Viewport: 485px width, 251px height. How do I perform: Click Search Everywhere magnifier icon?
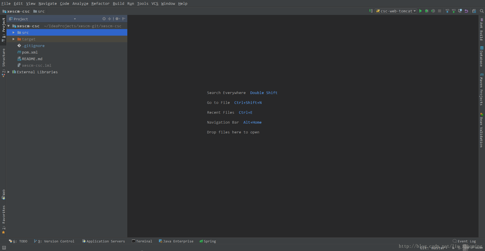[482, 11]
